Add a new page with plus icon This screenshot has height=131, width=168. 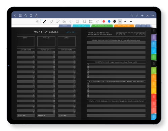[x=142, y=16]
